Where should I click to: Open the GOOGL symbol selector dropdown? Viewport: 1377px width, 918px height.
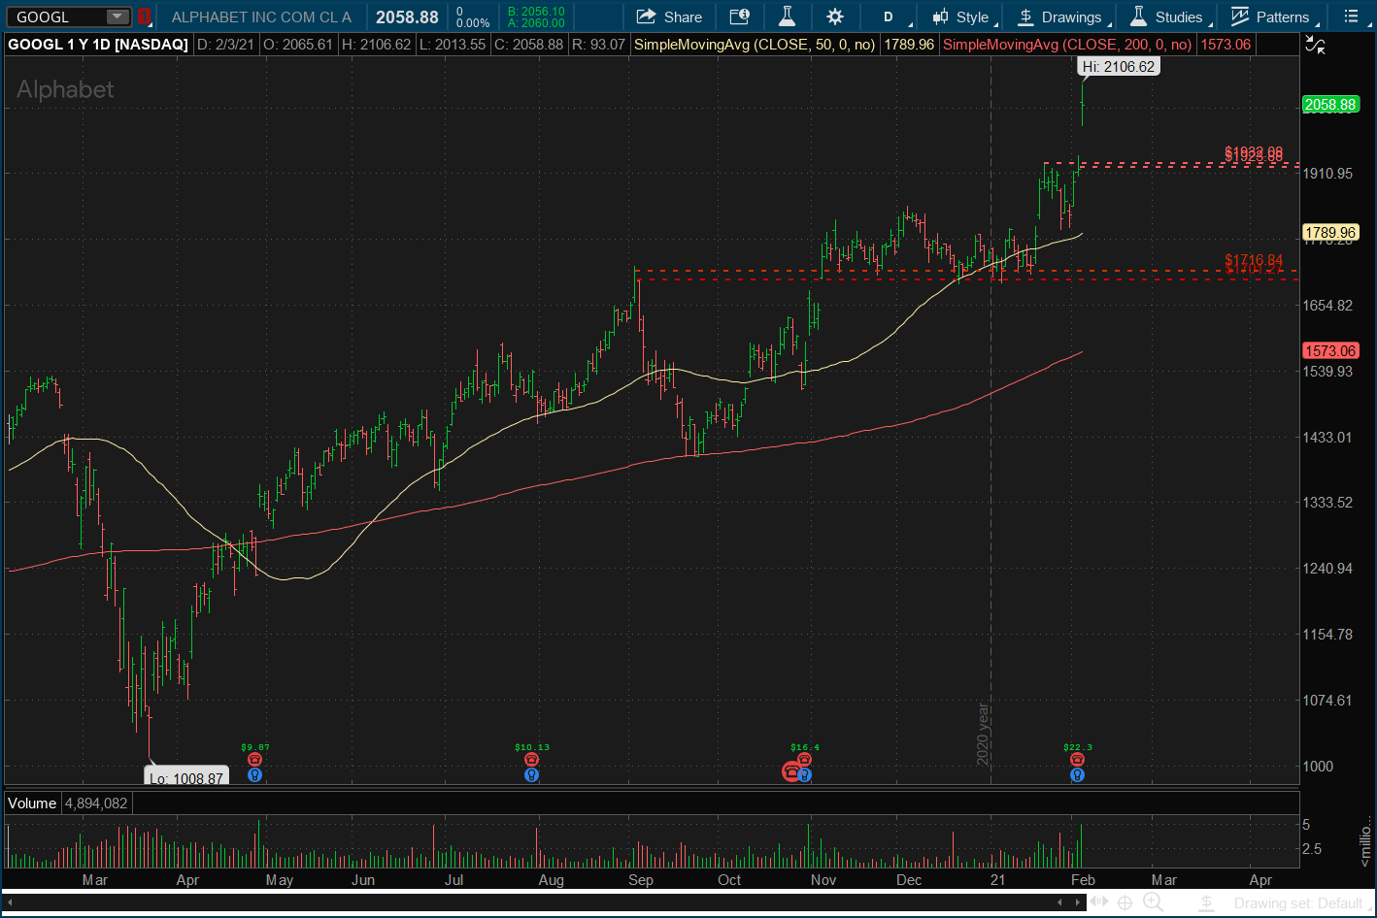[x=118, y=16]
